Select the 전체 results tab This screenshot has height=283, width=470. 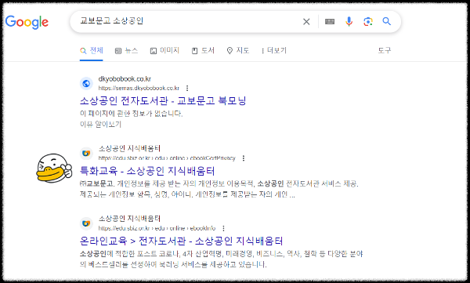(92, 50)
